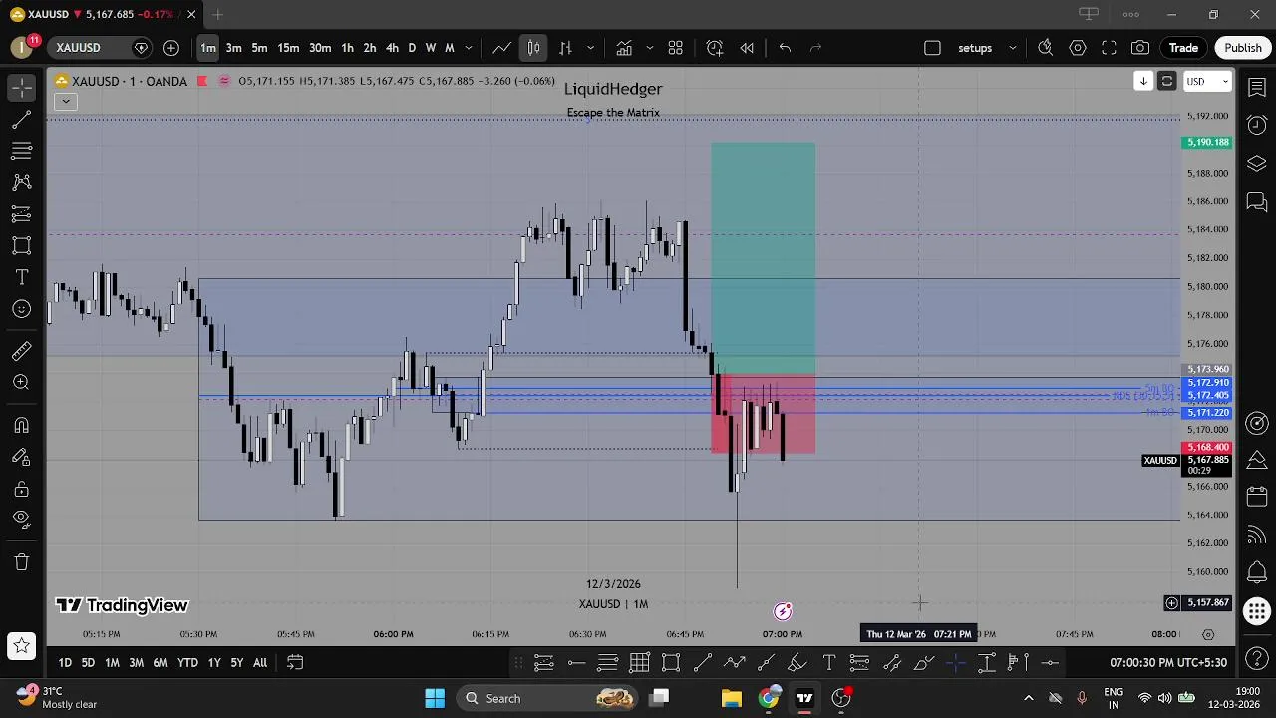Viewport: 1276px width, 718px height.
Task: Toggle the down-arrow scale mode button
Action: point(1143,81)
